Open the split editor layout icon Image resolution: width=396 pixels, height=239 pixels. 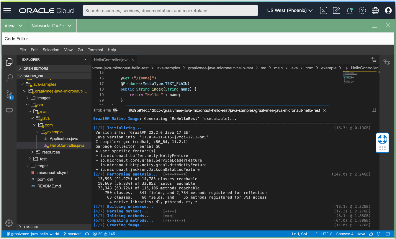(x=374, y=109)
